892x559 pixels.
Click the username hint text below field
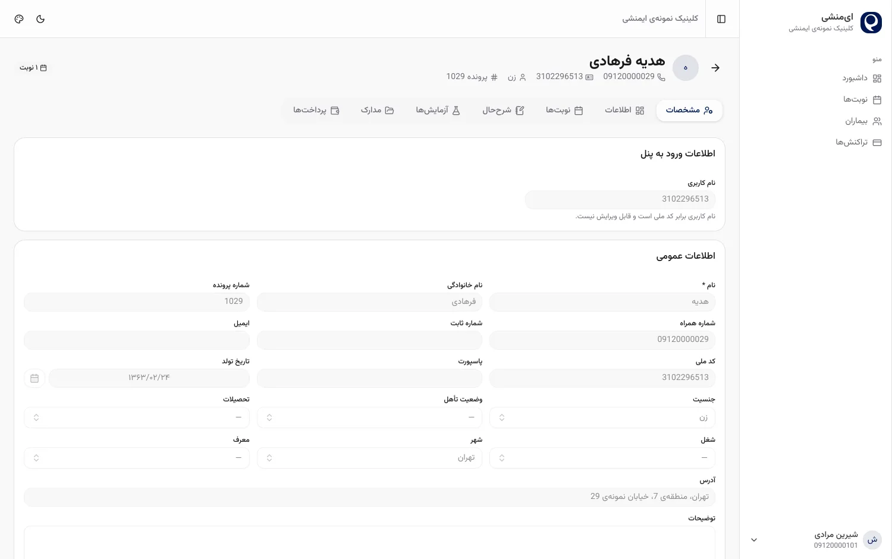tap(645, 216)
